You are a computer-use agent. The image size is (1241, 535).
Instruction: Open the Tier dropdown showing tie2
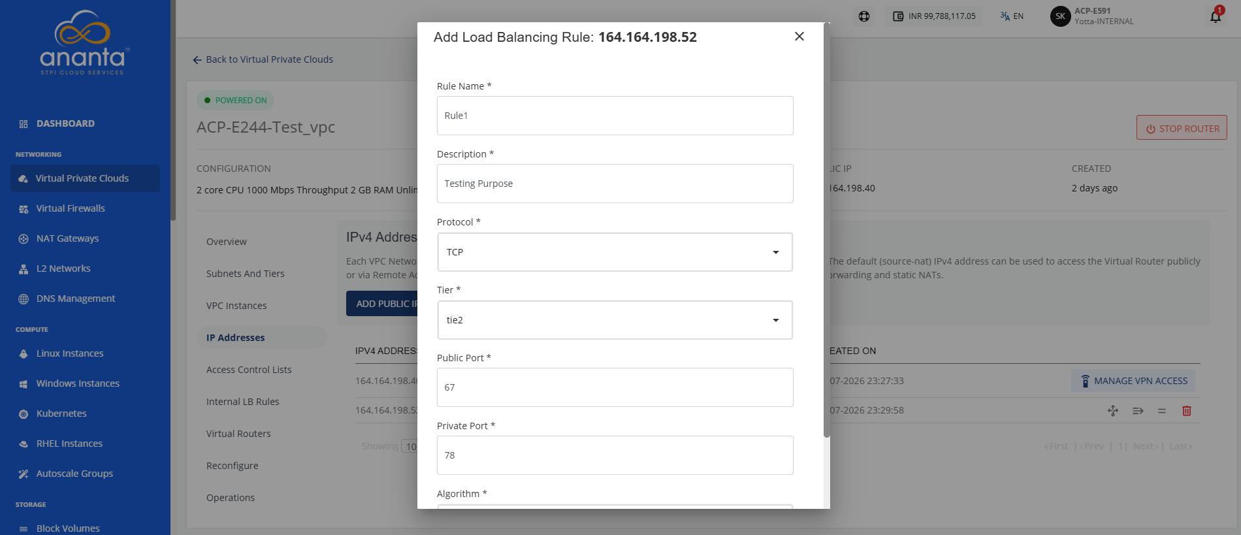[615, 320]
